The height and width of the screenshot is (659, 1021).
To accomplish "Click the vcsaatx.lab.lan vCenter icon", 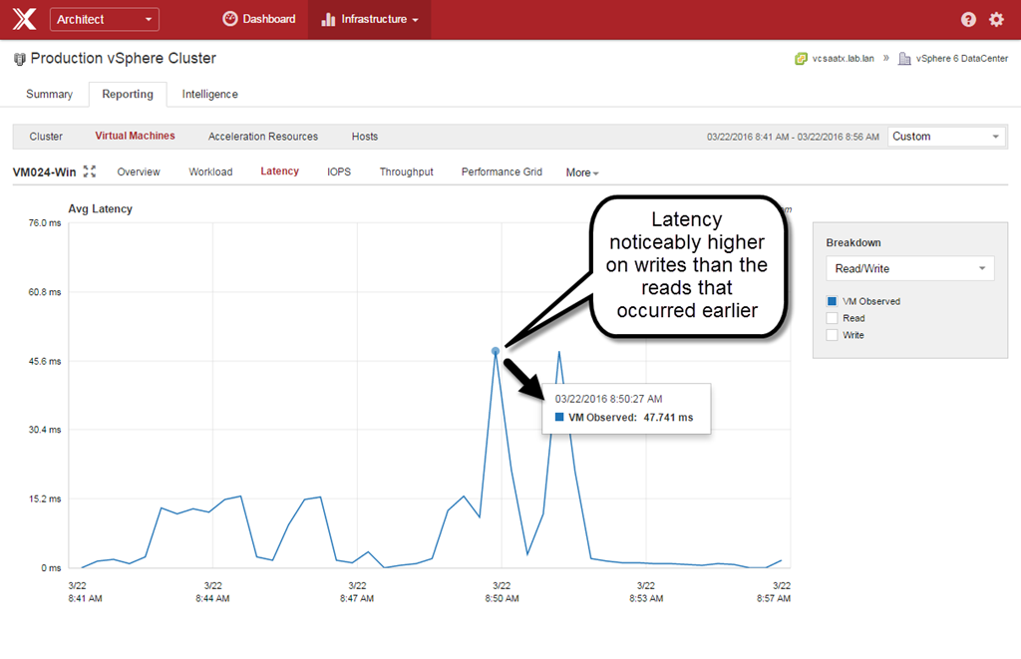I will 801,59.
